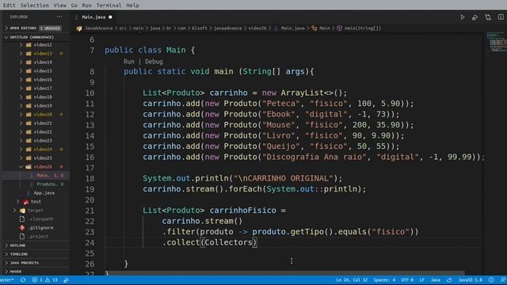Click the minimap code overview
Viewport: 507px width, 285px height.
pyautogui.click(x=497, y=42)
